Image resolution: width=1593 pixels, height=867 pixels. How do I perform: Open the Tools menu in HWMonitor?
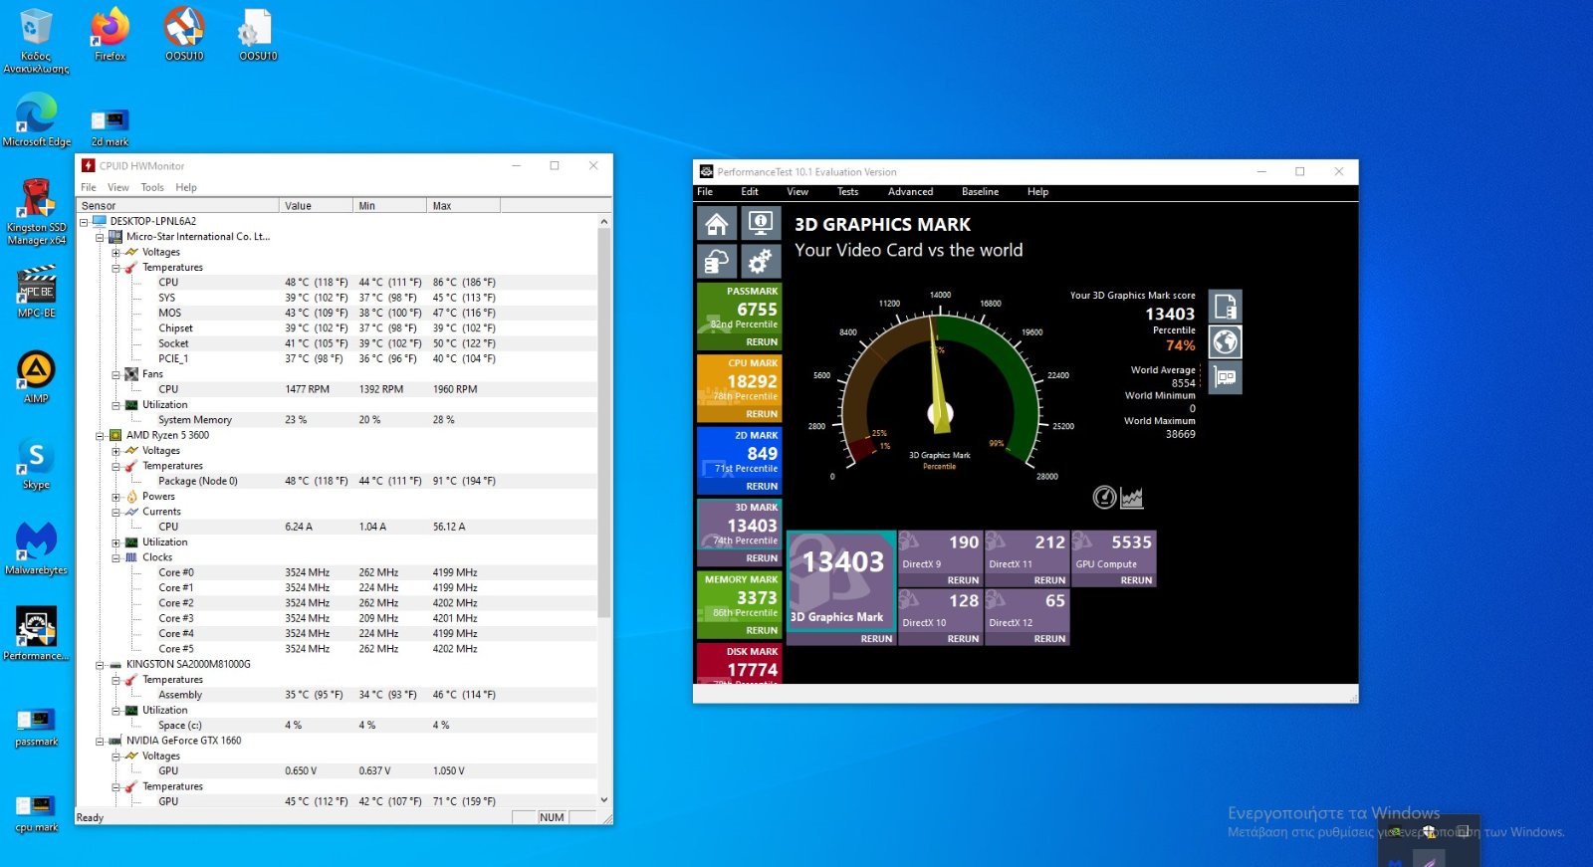[152, 187]
